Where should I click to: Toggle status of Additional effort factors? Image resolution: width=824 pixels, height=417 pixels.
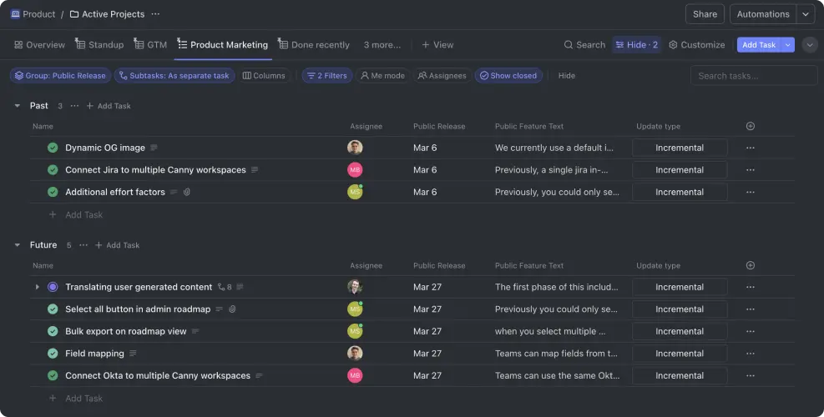[53, 192]
